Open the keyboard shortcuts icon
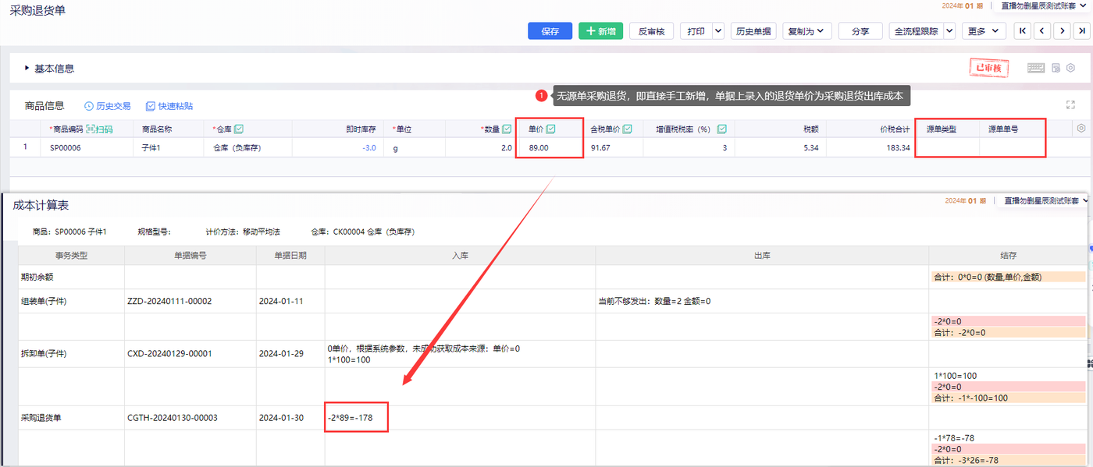 pyautogui.click(x=1036, y=68)
